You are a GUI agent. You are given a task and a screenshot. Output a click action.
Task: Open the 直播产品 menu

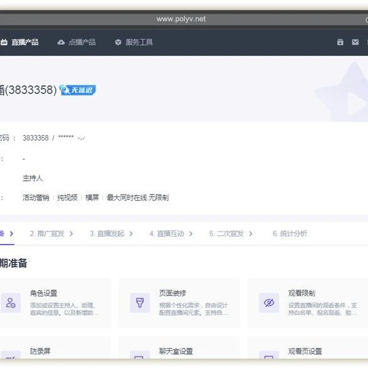pos(24,43)
